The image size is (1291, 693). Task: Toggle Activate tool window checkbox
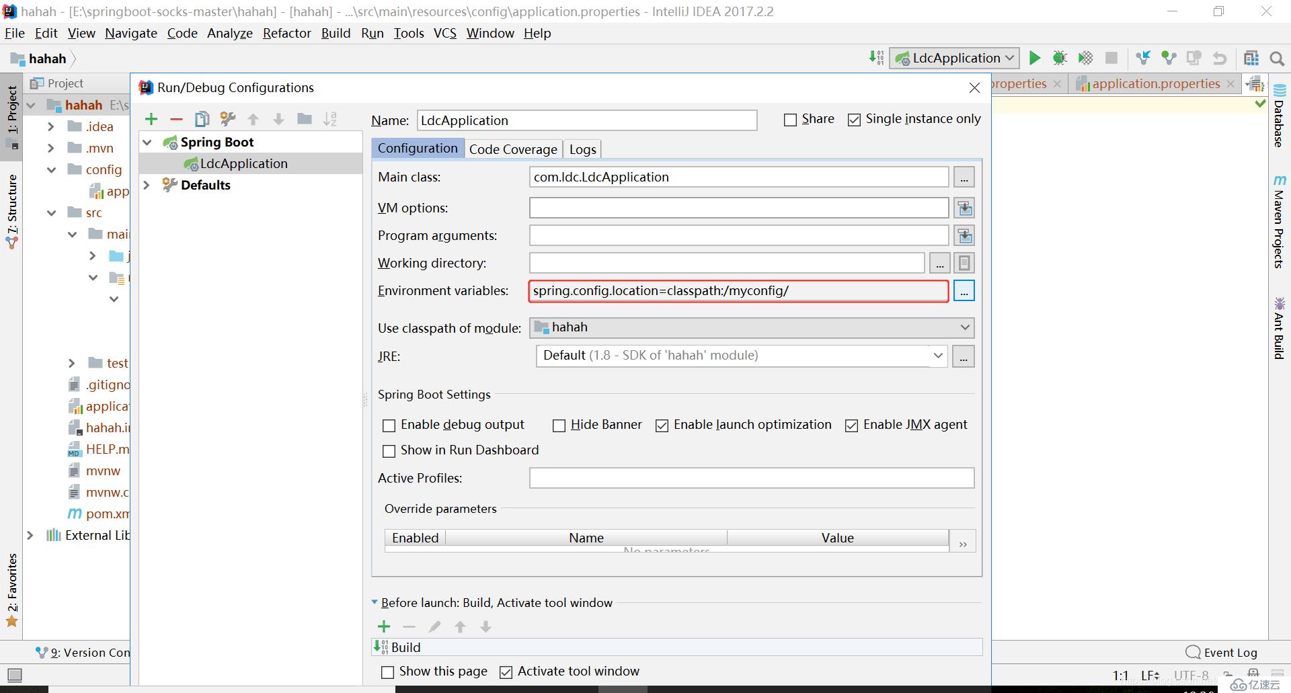(x=506, y=672)
